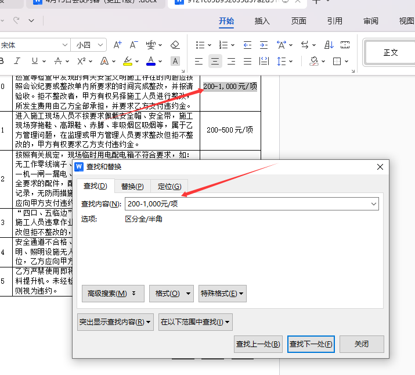415x375 pixels.
Task: Toggle italic formatting
Action: coord(17,61)
